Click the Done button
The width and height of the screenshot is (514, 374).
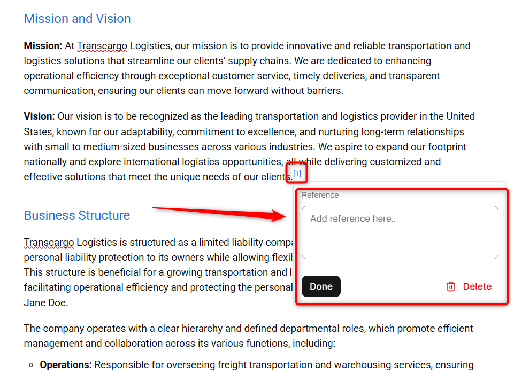[x=321, y=286]
